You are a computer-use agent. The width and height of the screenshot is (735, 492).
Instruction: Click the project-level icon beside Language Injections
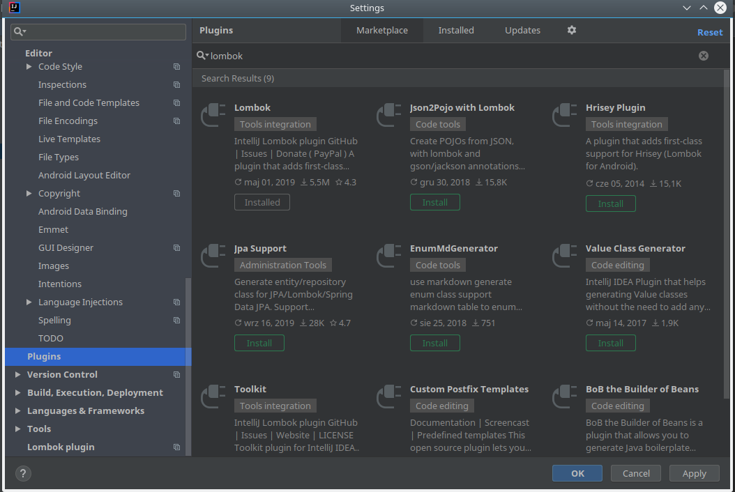click(176, 302)
